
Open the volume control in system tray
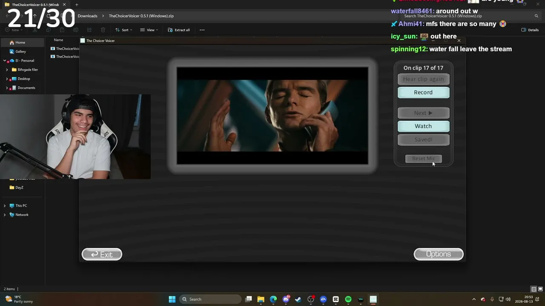pyautogui.click(x=508, y=299)
